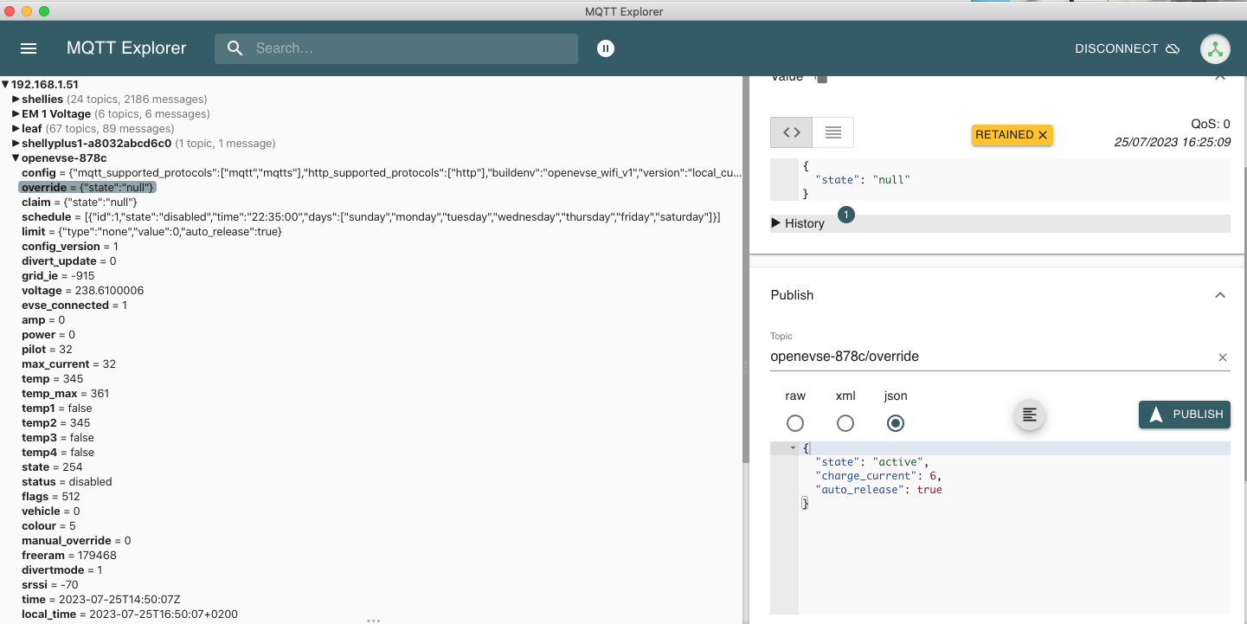Format the JSON payload
This screenshot has height=624, width=1247.
pos(1030,415)
